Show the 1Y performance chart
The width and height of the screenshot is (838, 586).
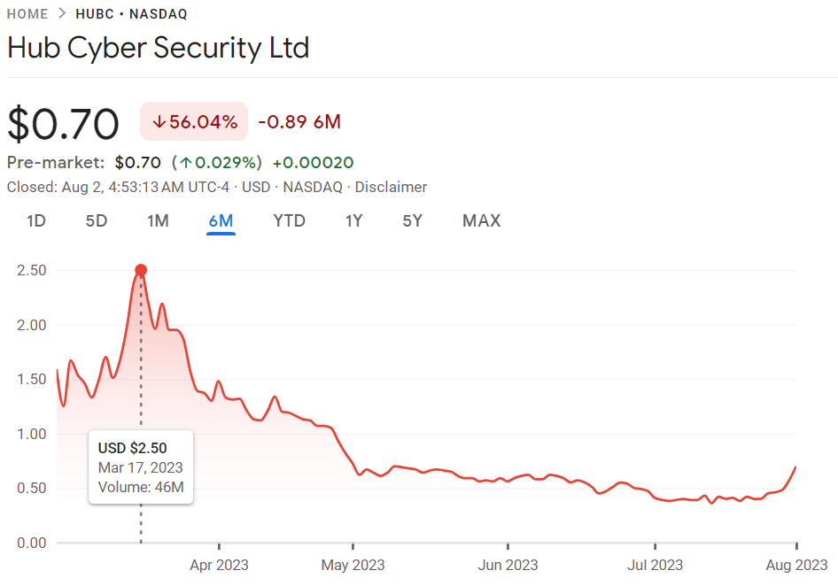[x=353, y=220]
